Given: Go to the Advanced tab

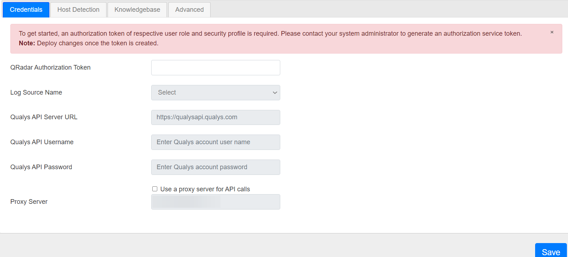Looking at the screenshot, I should [x=189, y=10].
